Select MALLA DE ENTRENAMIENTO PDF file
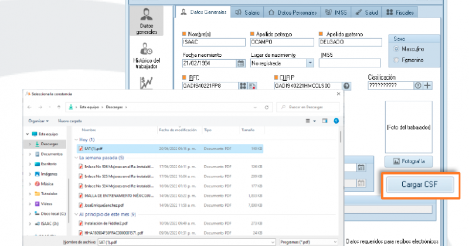 pos(170,196)
